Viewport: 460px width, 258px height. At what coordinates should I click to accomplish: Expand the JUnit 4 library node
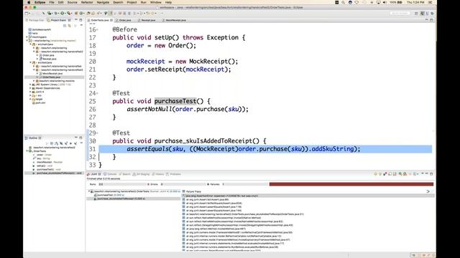(30, 92)
